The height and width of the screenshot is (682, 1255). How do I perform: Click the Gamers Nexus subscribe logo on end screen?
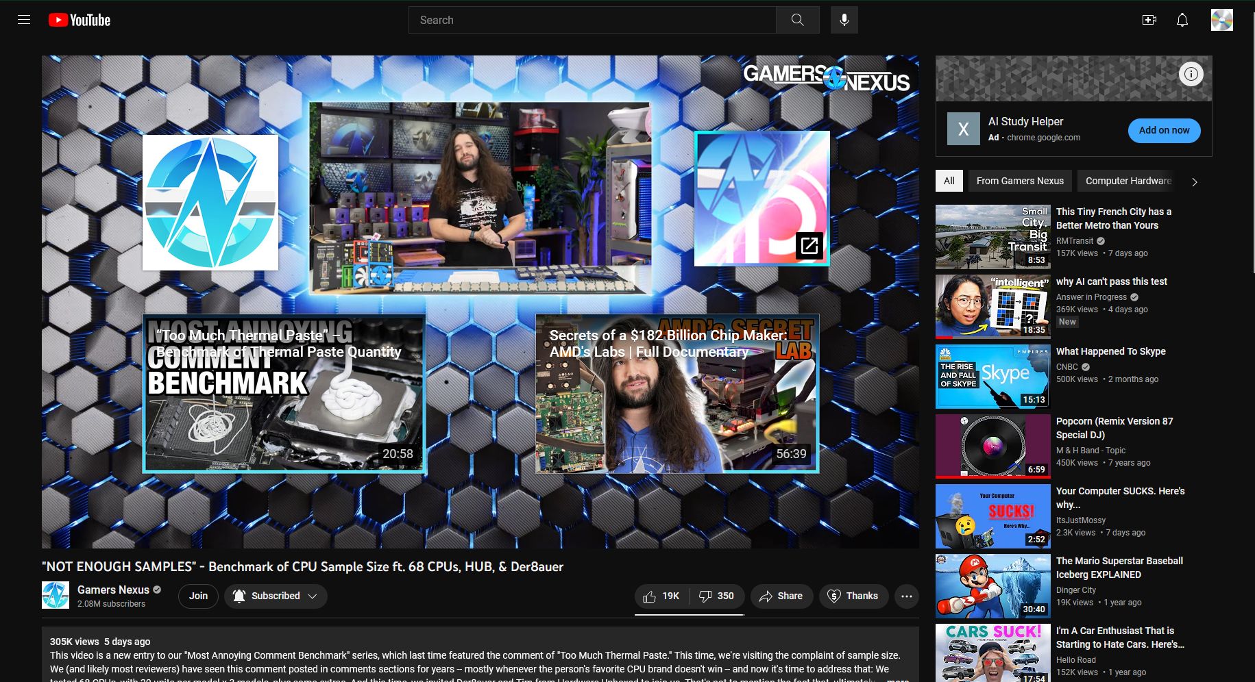click(210, 202)
